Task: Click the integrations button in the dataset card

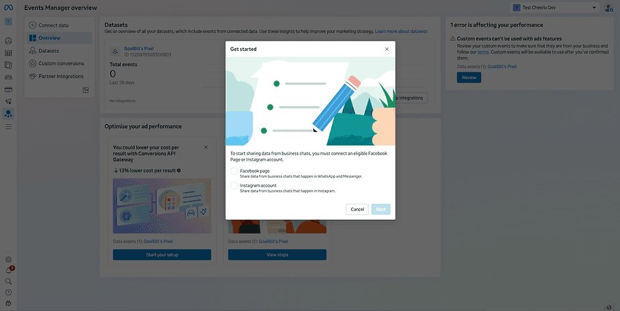Action: (412, 98)
